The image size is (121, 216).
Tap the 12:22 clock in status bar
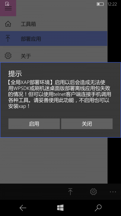pyautogui.click(x=112, y=4)
